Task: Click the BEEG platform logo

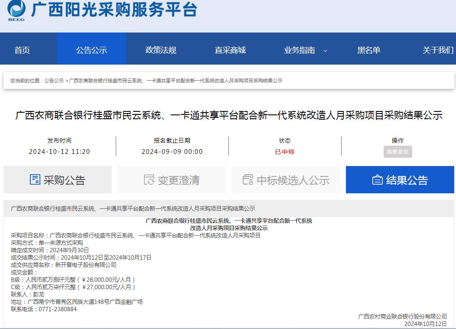Action: click(x=16, y=10)
